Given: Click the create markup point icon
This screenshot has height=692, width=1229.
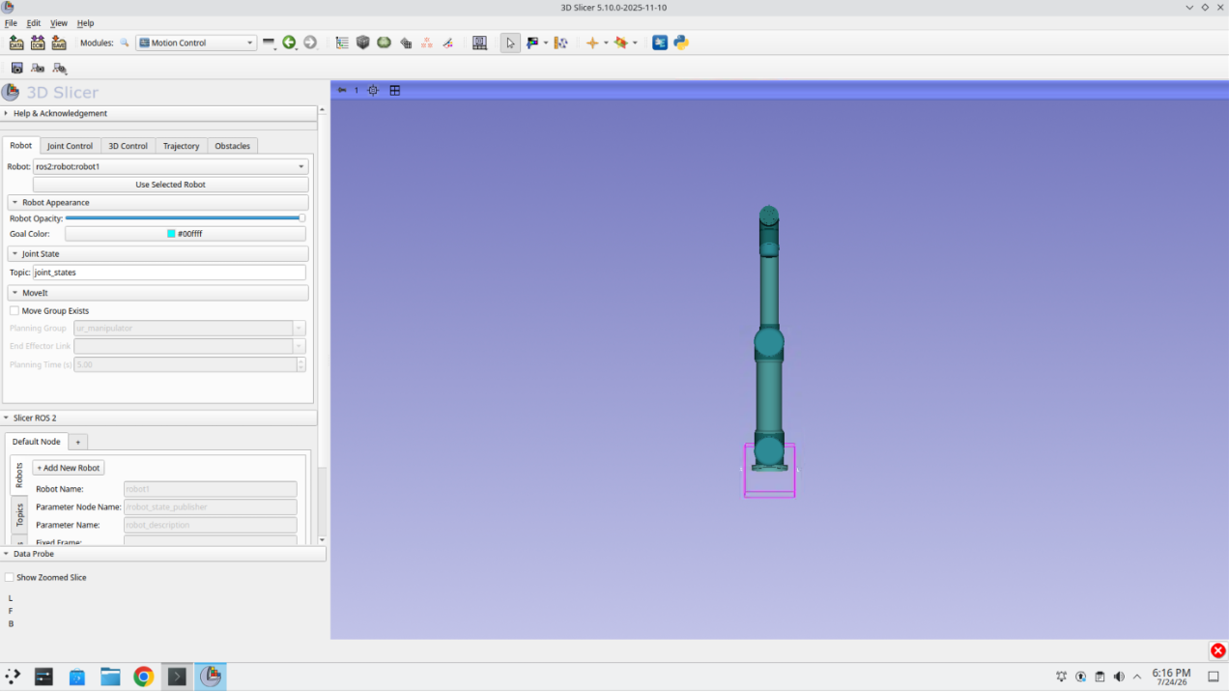Looking at the screenshot, I should 592,43.
